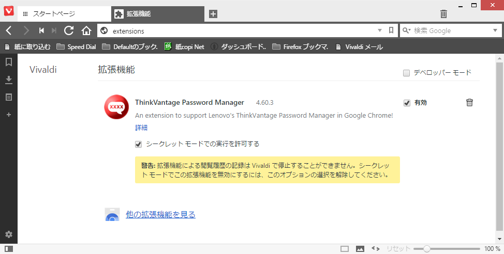Click the Vivaldi heading text
Image resolution: width=504 pixels, height=254 pixels.
43,70
